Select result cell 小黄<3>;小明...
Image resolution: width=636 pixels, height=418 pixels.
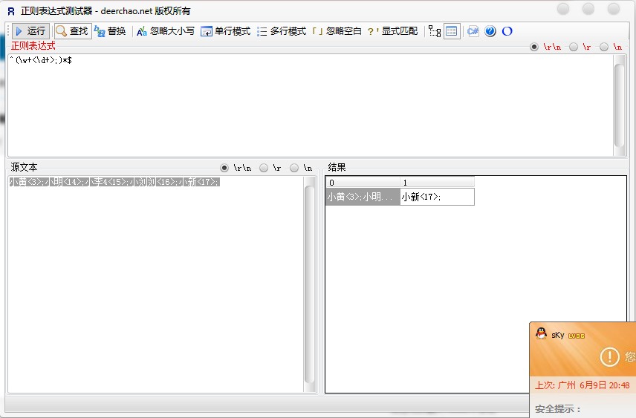click(x=363, y=197)
